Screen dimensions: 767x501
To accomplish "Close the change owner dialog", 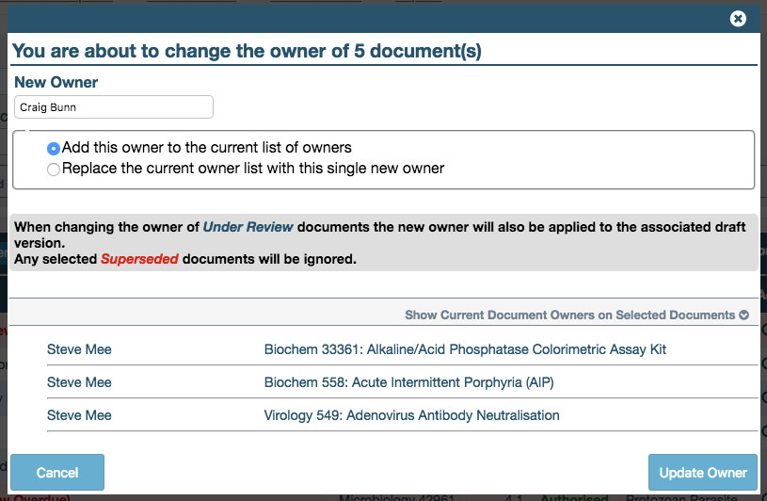I will tap(738, 18).
